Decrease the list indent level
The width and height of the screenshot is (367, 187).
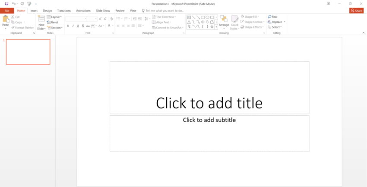click(x=135, y=19)
